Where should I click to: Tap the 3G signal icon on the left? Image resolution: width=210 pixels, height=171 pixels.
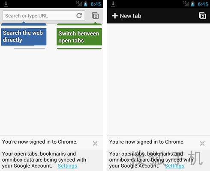(x=79, y=4)
